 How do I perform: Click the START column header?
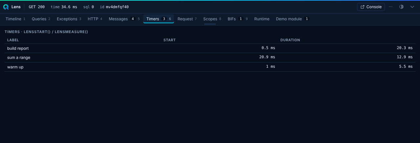[170, 40]
